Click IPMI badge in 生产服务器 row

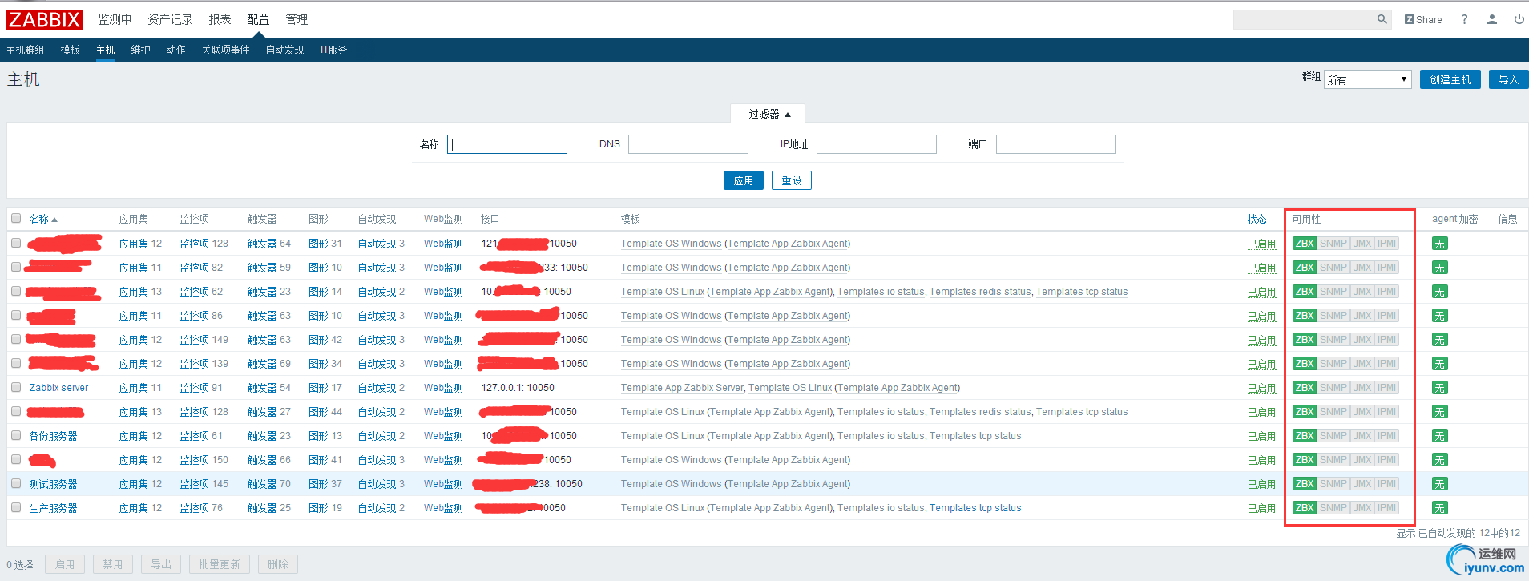point(1387,508)
